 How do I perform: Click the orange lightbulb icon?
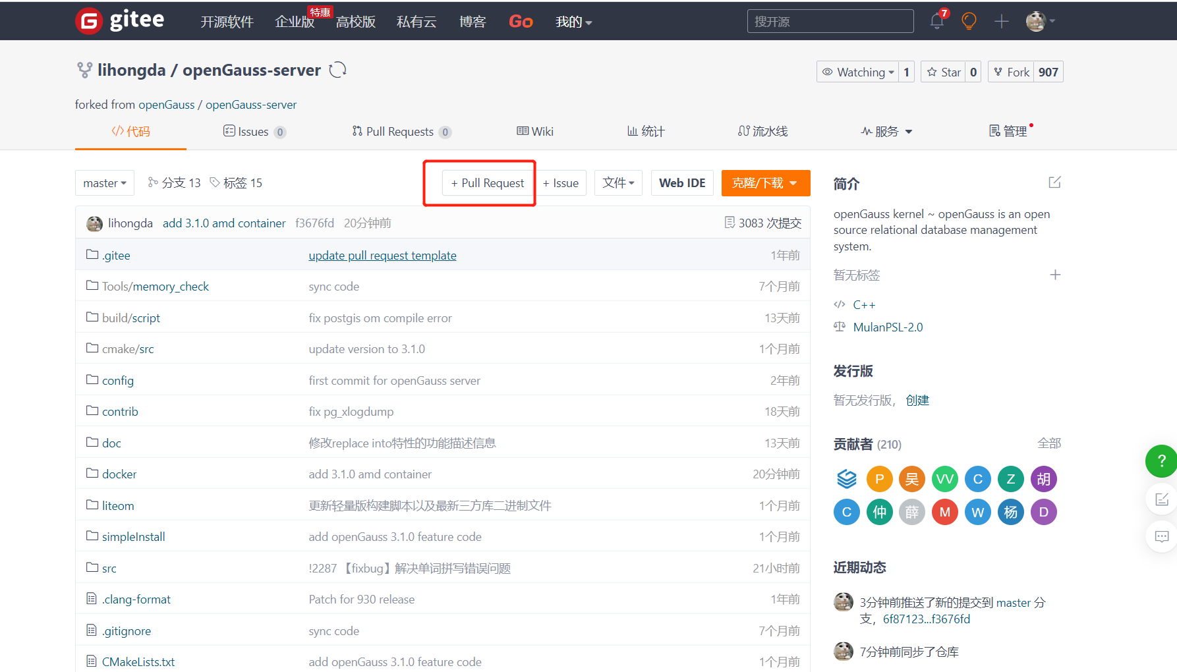click(x=969, y=21)
